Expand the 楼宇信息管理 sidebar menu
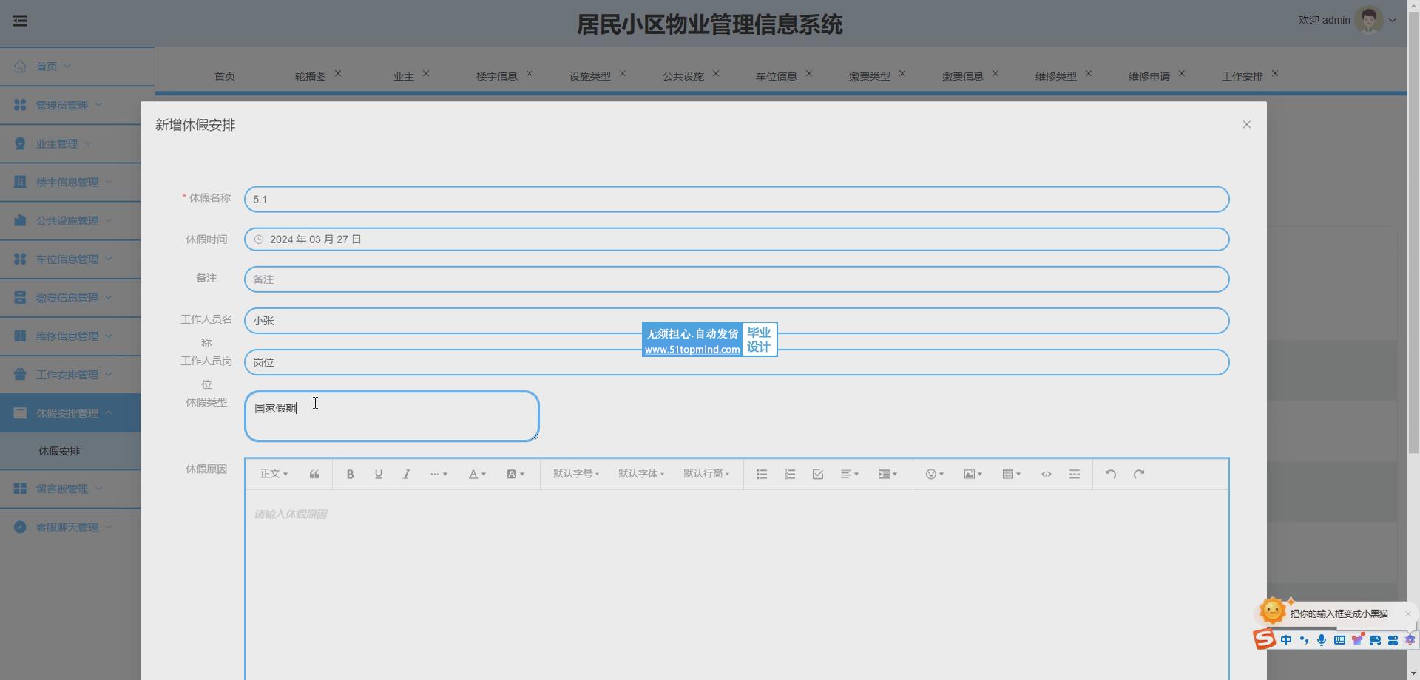1420x680 pixels. [70, 182]
